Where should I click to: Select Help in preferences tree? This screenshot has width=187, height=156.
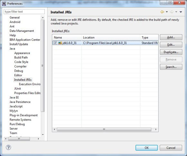[x=13, y=35]
